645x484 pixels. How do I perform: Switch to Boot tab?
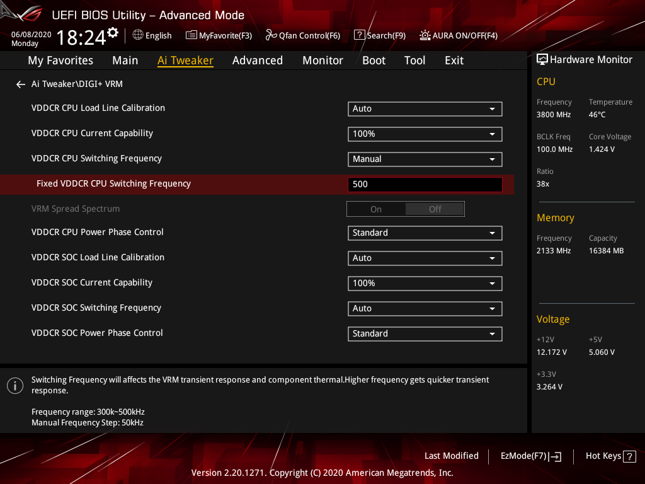click(374, 60)
